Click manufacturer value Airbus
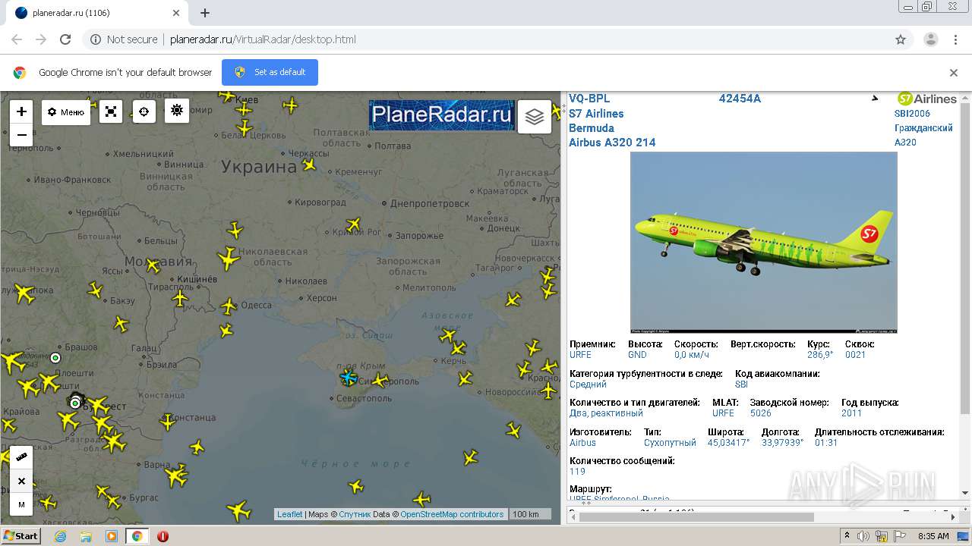The height and width of the screenshot is (546, 972). 582,443
